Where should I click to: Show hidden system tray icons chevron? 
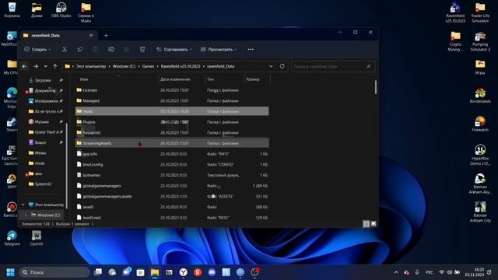click(x=396, y=272)
